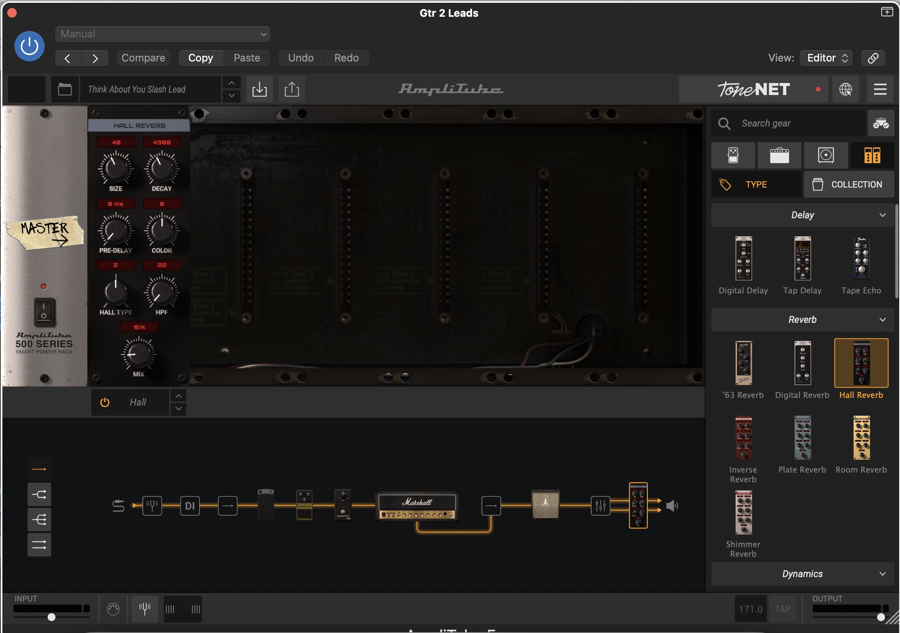Select the three-way split signal routing icon

(x=39, y=520)
